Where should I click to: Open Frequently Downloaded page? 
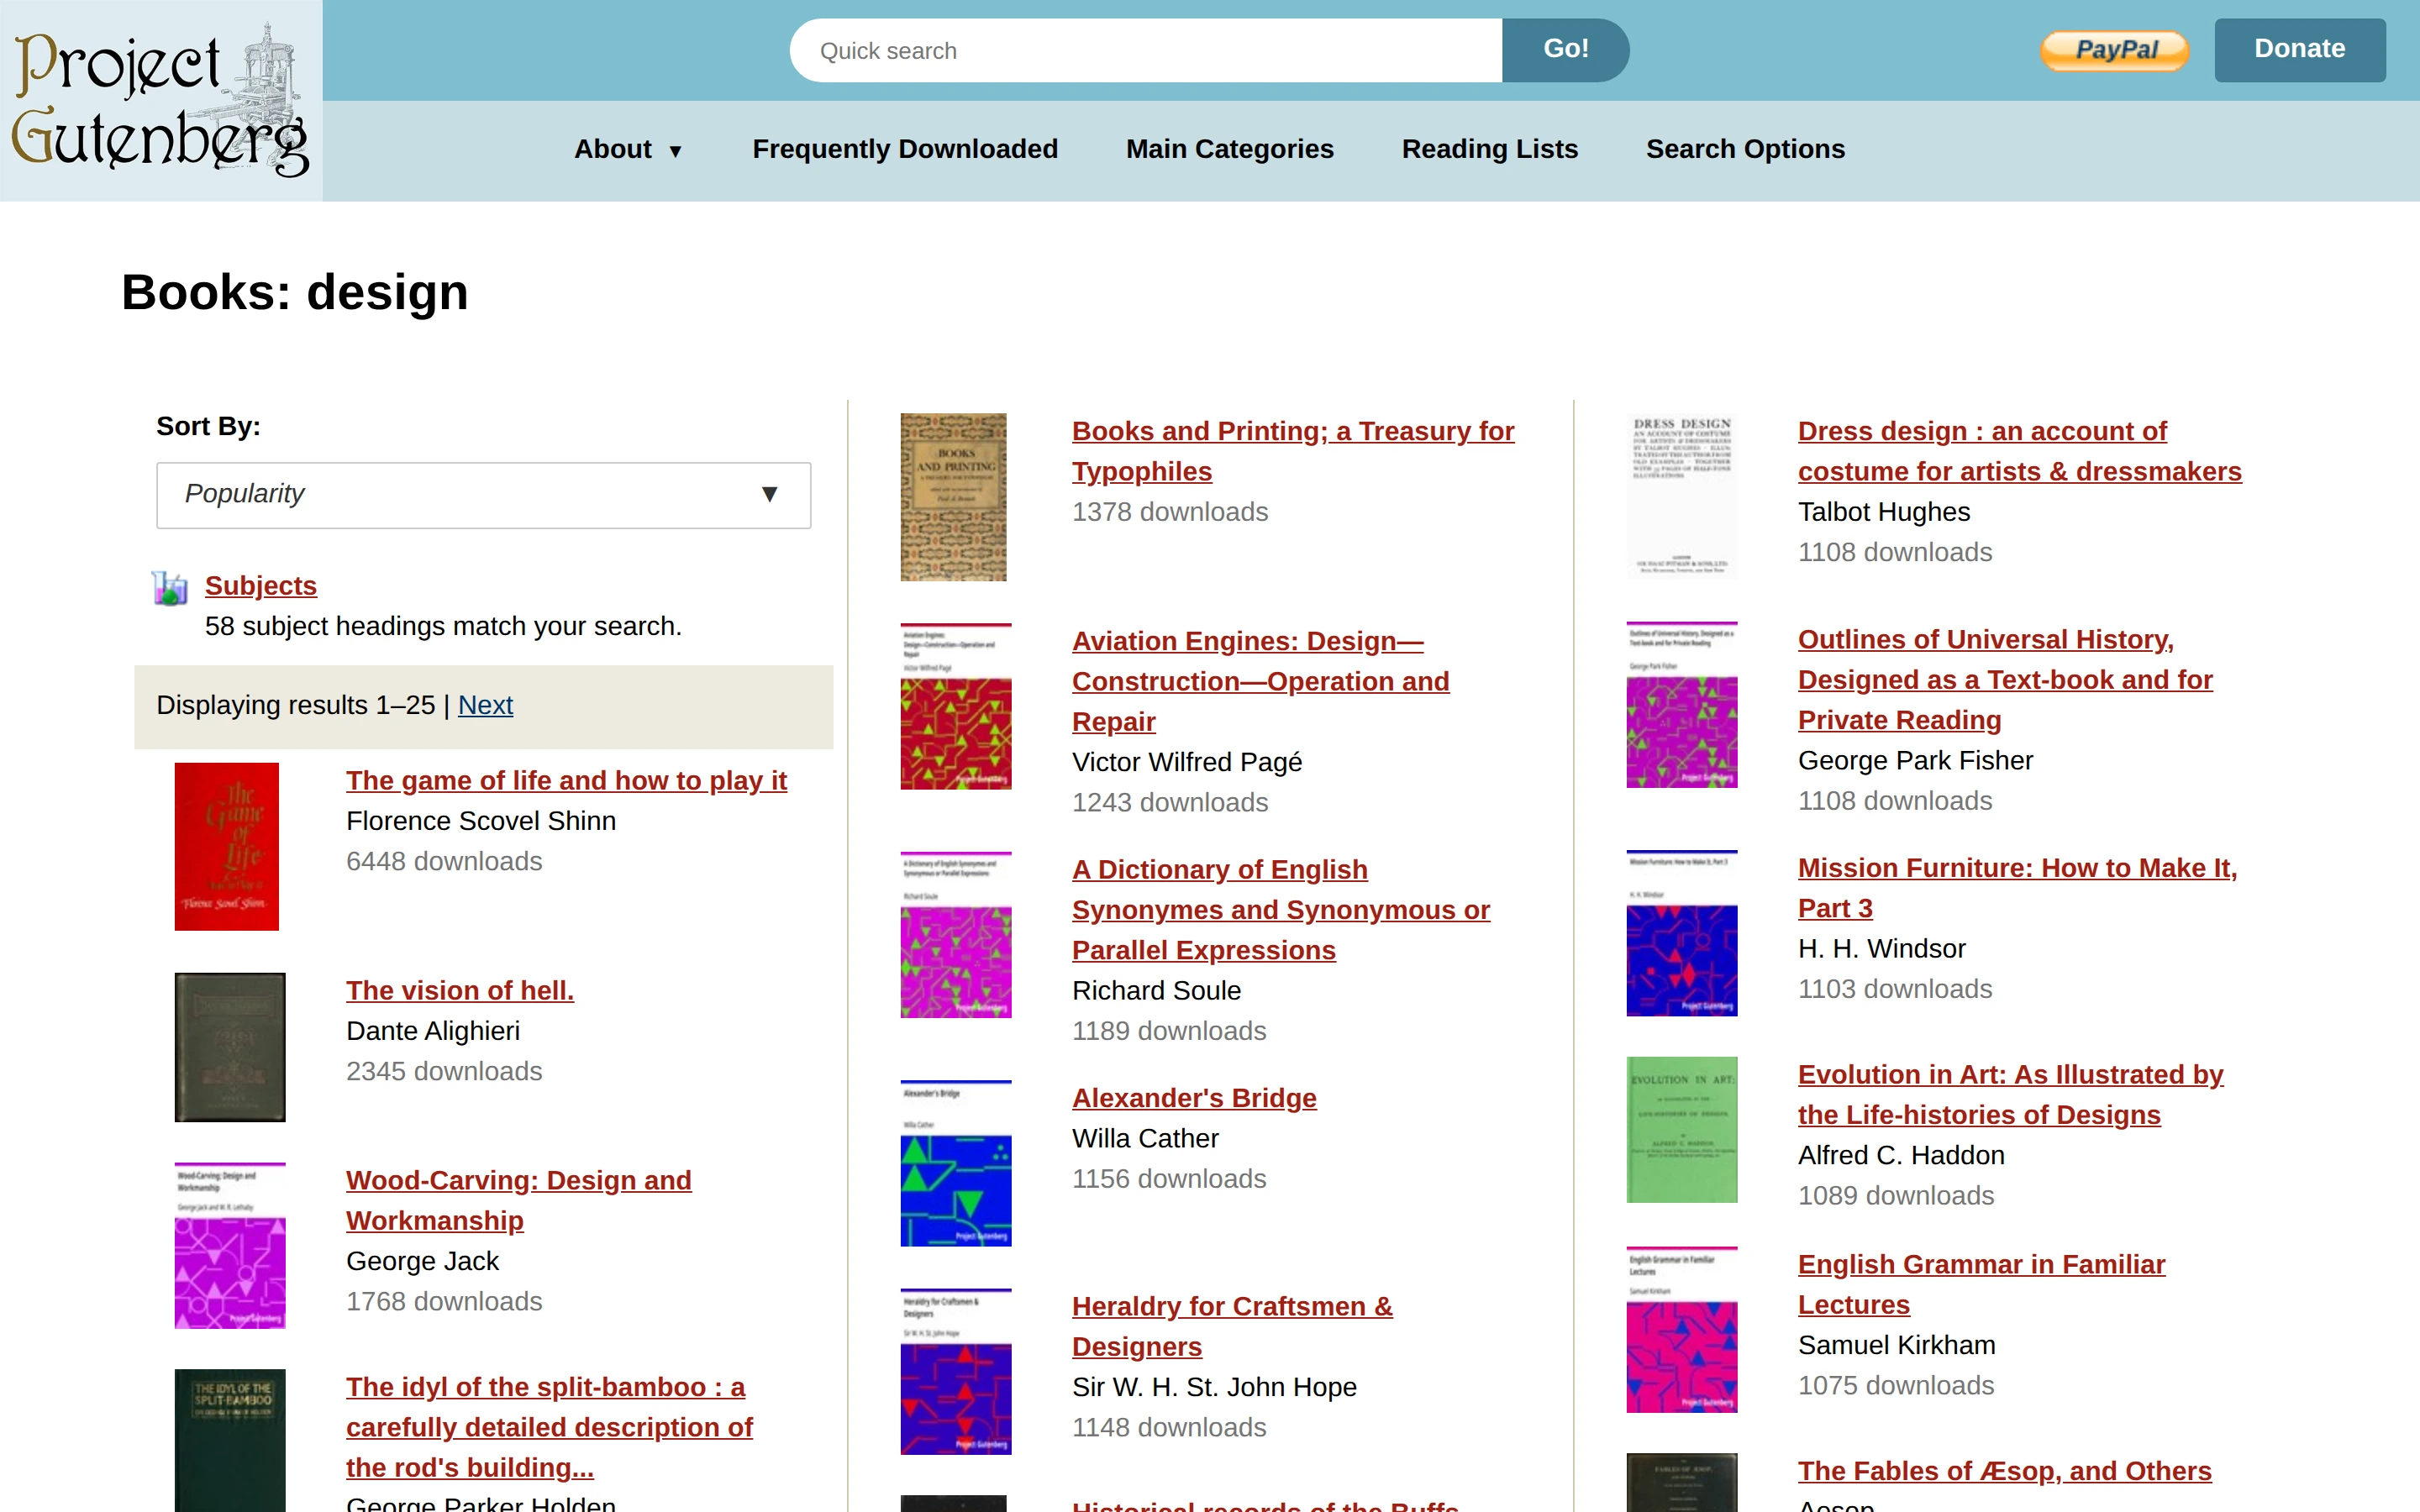click(904, 149)
